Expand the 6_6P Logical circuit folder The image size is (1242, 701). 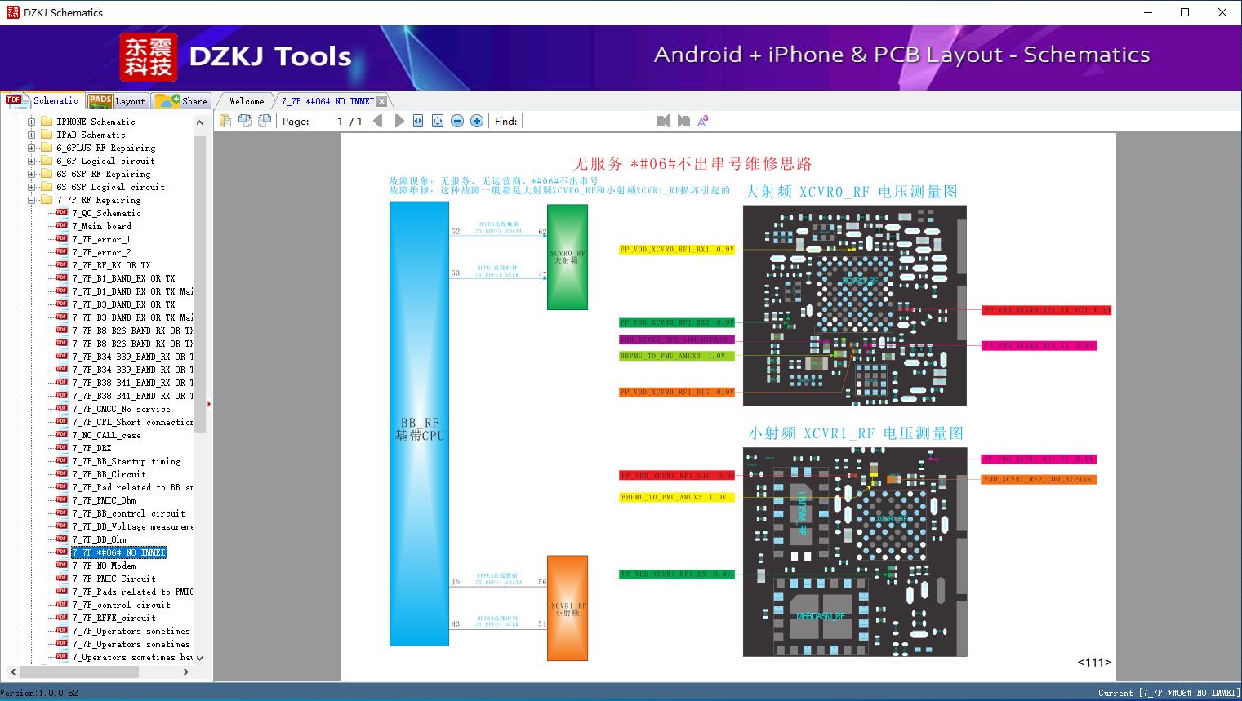tap(32, 161)
